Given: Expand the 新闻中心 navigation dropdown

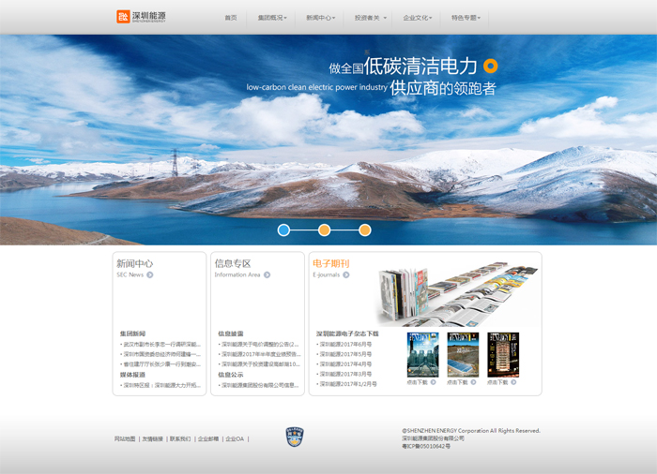Looking at the screenshot, I should point(320,18).
